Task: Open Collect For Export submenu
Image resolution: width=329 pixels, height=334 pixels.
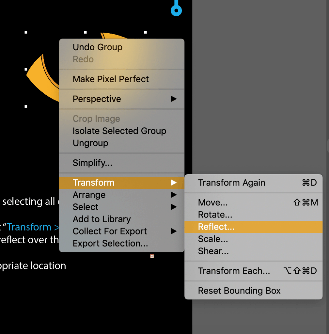Action: click(x=122, y=231)
